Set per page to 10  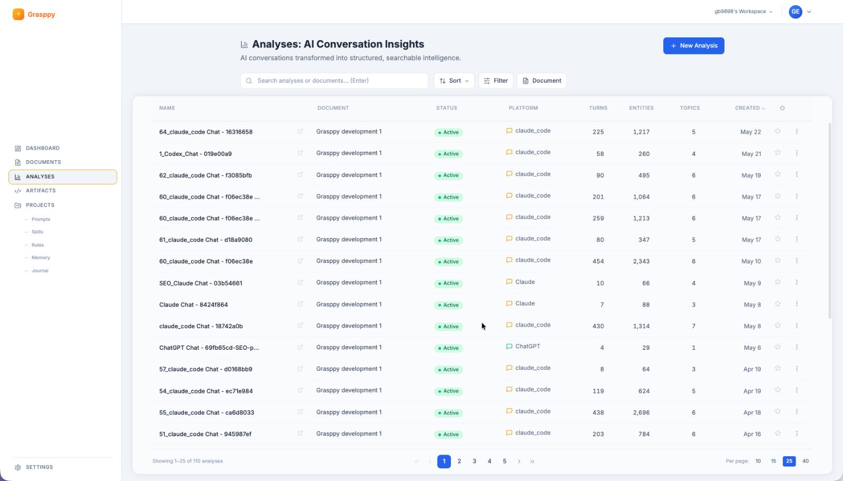(758, 462)
